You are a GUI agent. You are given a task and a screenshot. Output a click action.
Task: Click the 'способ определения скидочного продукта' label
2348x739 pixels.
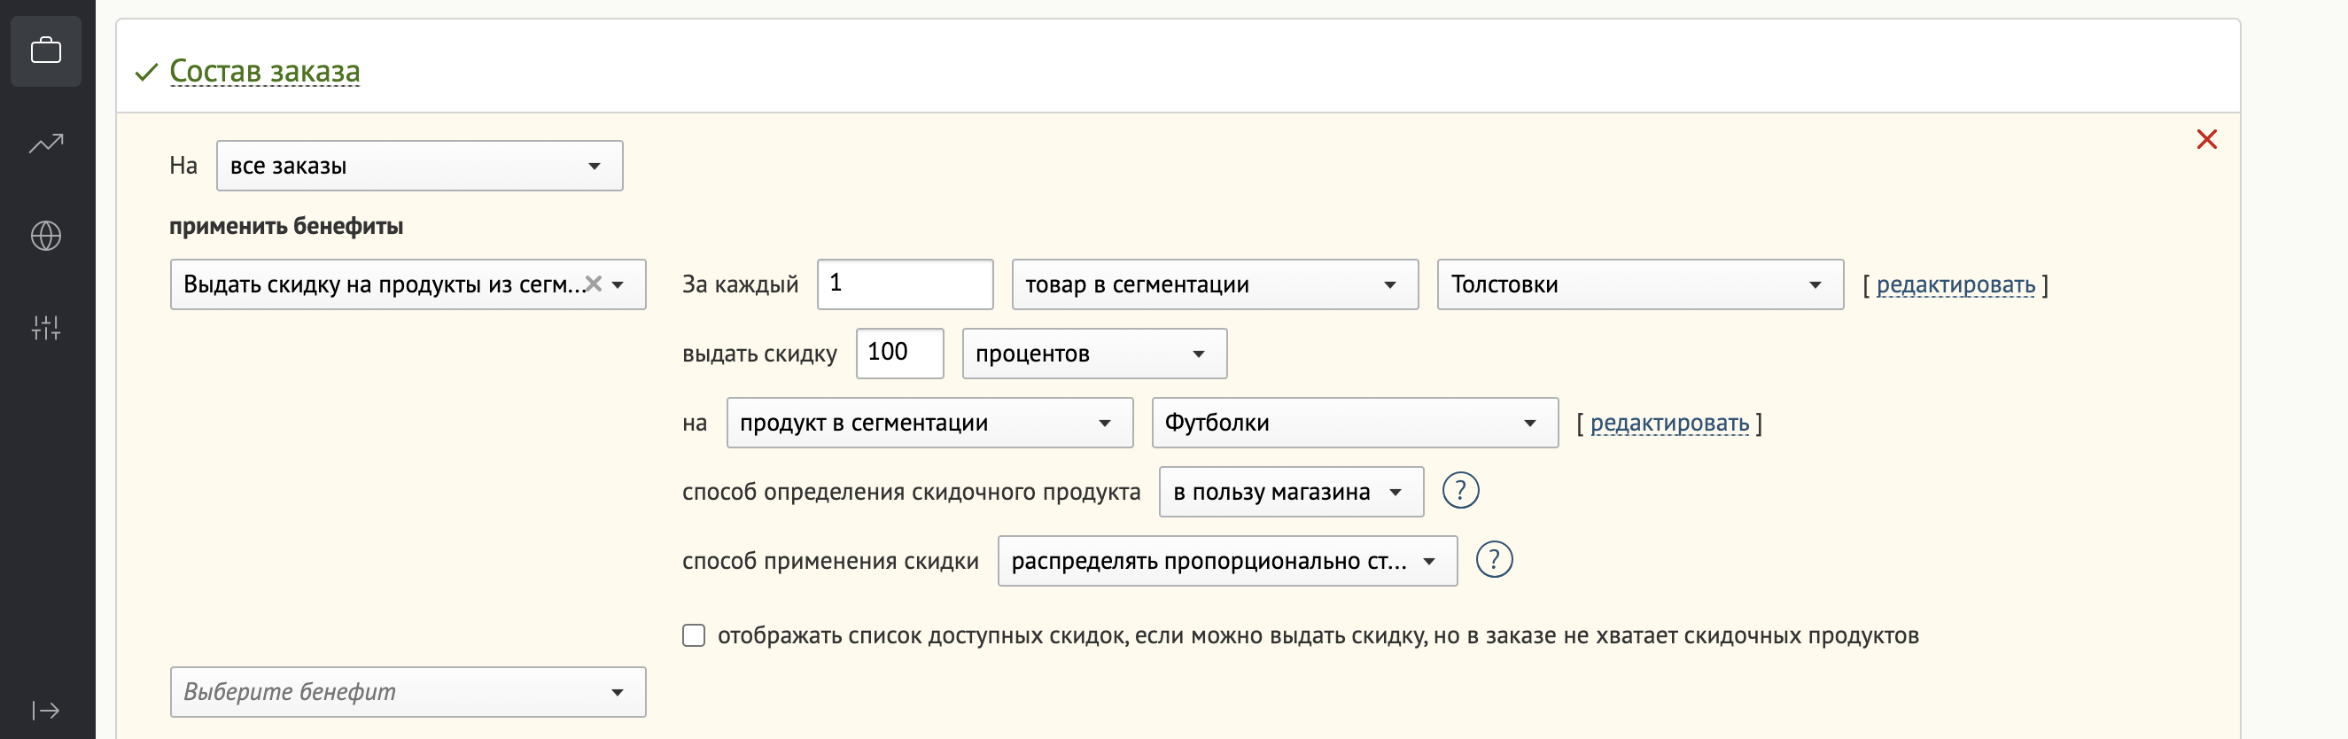(912, 492)
